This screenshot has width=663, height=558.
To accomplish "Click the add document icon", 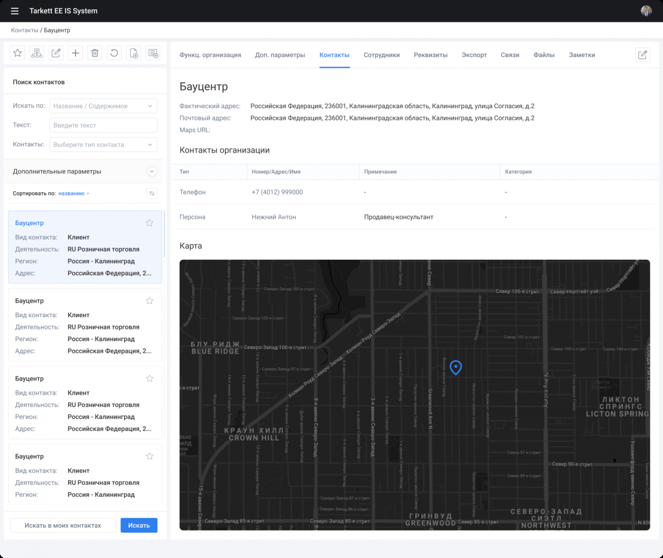I will coord(134,53).
